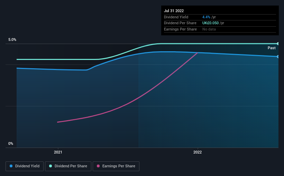
Task: Click the UK£0.050 dividend per share value
Action: click(x=210, y=23)
